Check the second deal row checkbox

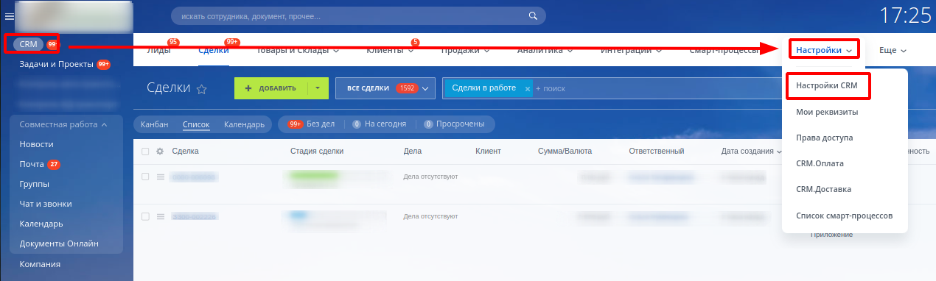(145, 216)
